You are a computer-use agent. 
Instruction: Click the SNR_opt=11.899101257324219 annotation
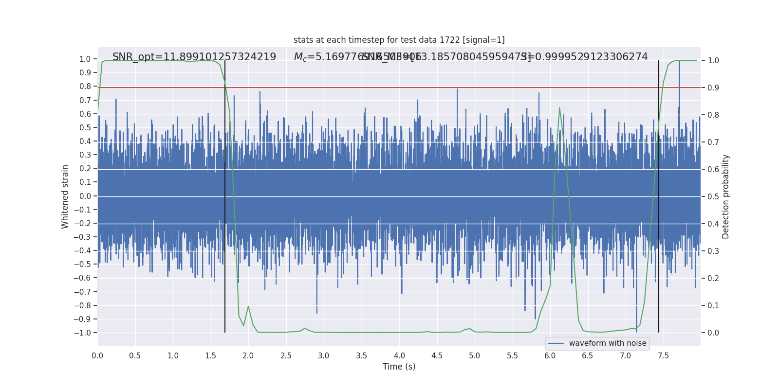(x=194, y=57)
